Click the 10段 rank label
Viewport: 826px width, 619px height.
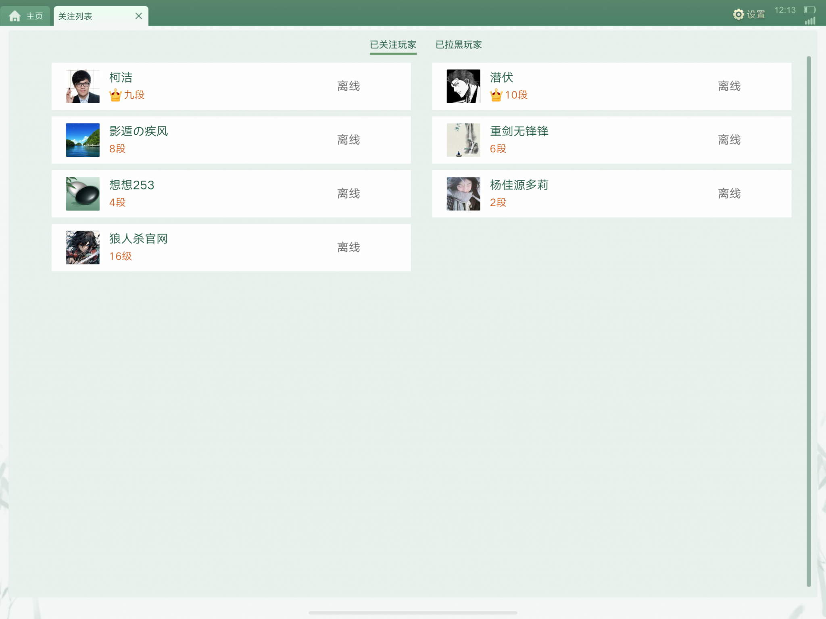click(516, 95)
